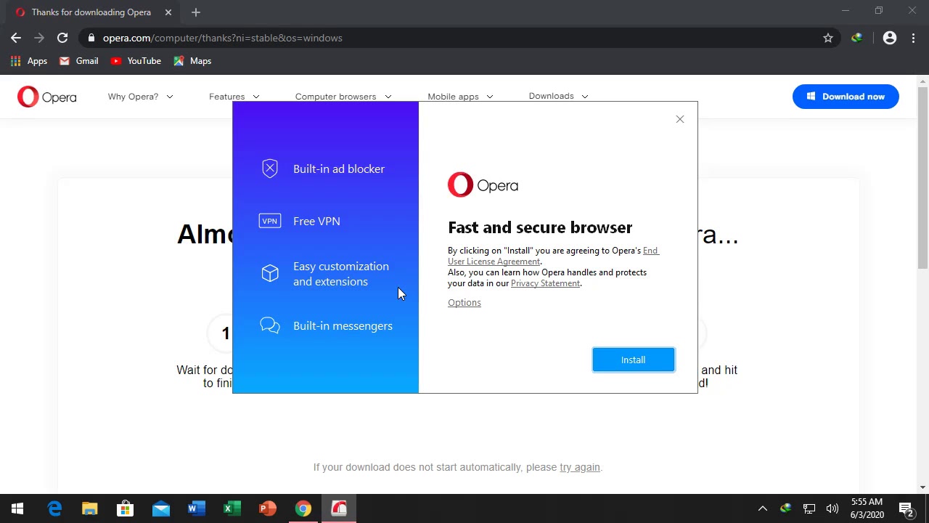Open the Chrome profile avatar icon
This screenshot has height=523, width=929.
coord(890,38)
